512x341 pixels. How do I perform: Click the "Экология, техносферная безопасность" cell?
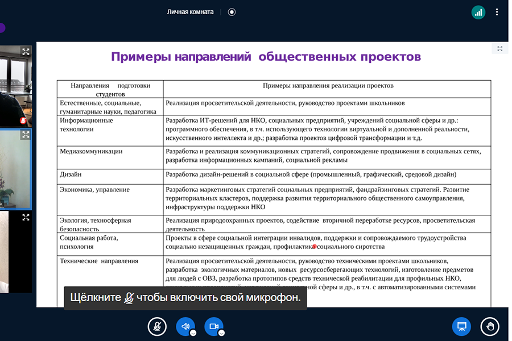pyautogui.click(x=110, y=224)
